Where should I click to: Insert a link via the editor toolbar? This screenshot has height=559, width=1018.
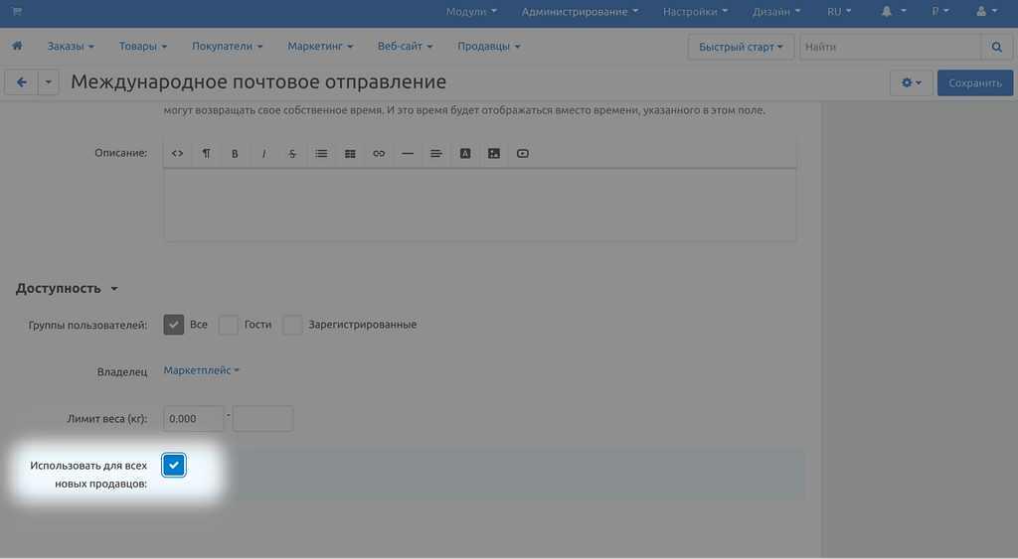coord(379,154)
